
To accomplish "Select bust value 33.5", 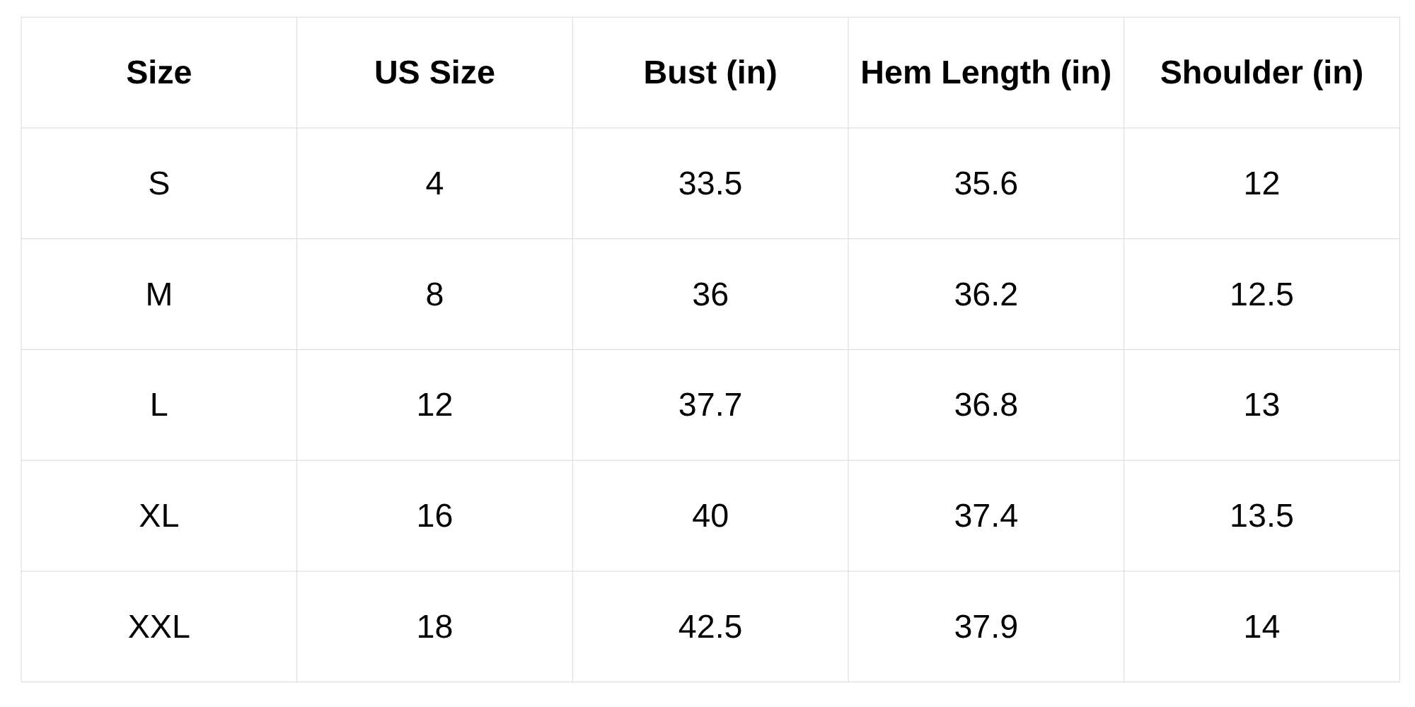I will tap(710, 184).
